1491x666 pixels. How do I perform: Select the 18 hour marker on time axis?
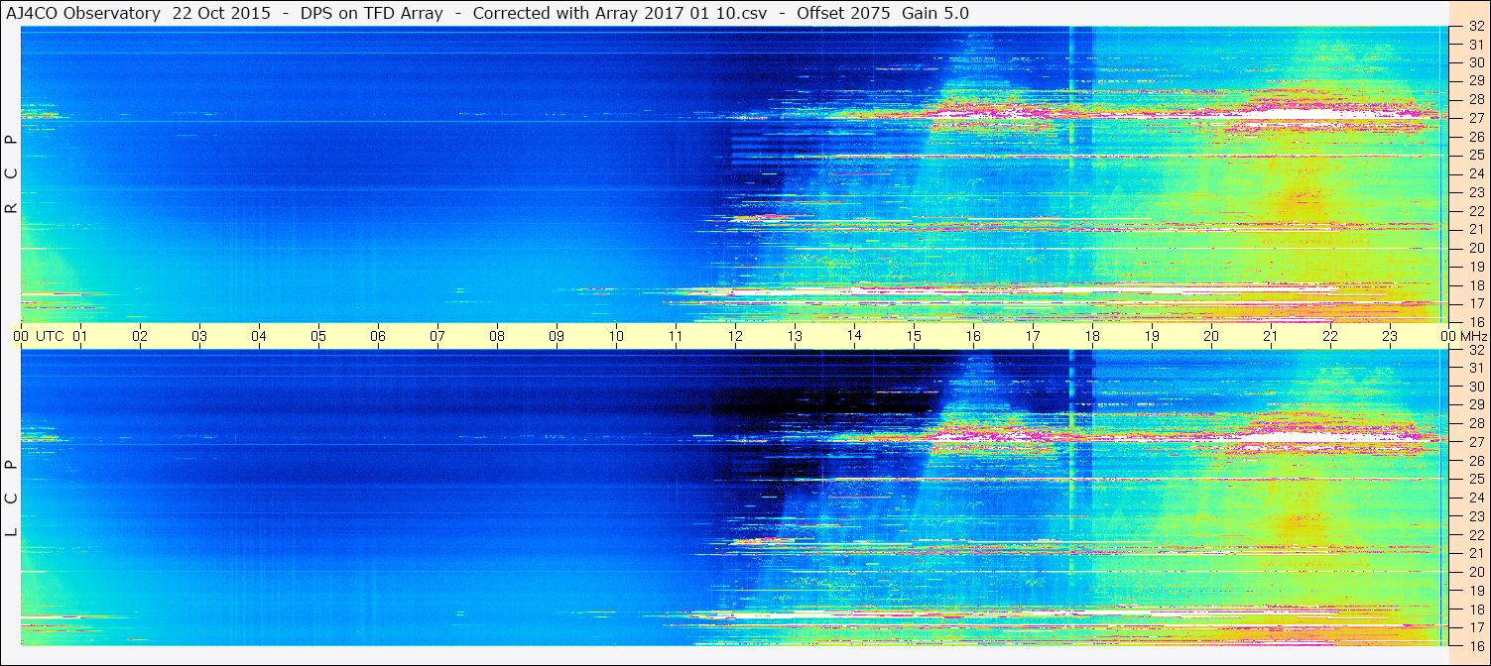(1092, 336)
